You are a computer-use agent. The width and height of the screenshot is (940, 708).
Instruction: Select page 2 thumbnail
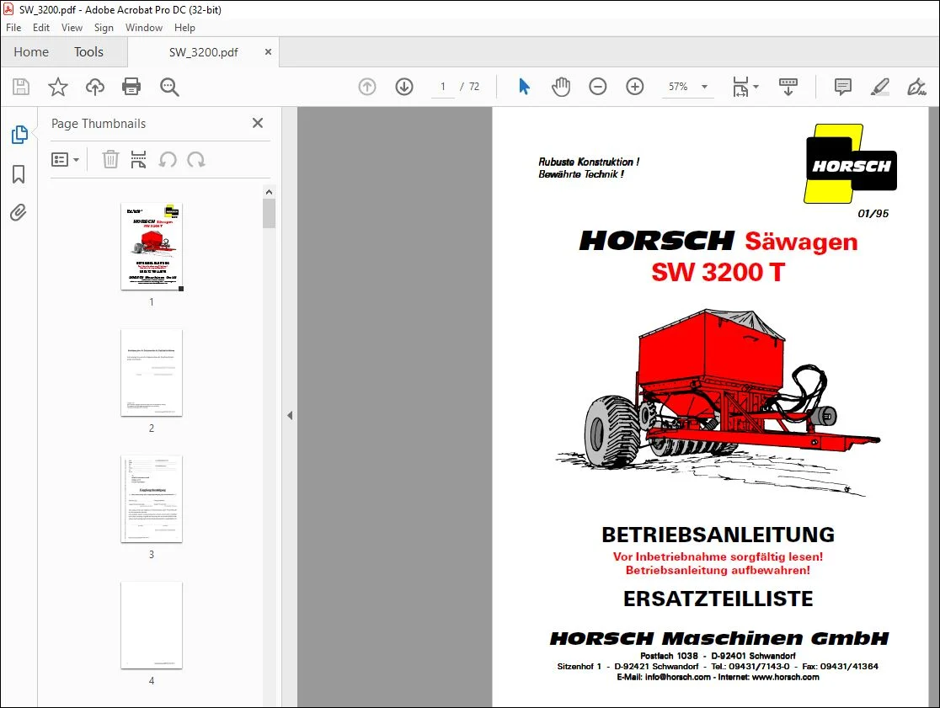point(152,373)
